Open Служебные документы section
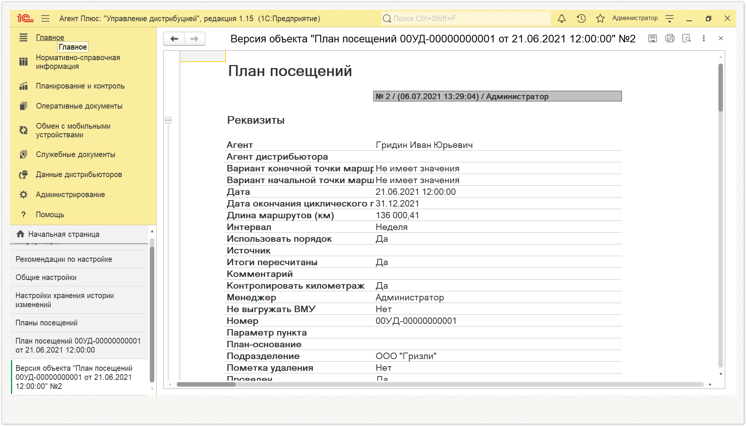Screen dimensions: 746x426 pos(76,154)
